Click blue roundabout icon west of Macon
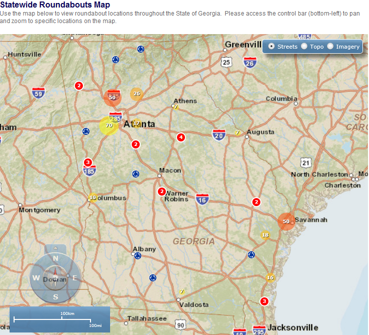369x335 pixels. click(x=136, y=174)
